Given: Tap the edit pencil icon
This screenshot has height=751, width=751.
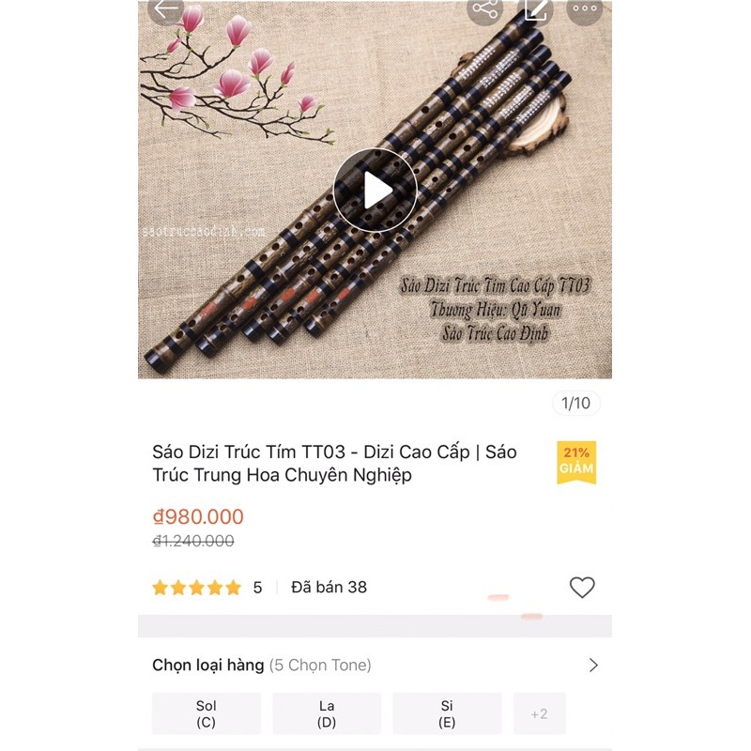Looking at the screenshot, I should [x=535, y=9].
